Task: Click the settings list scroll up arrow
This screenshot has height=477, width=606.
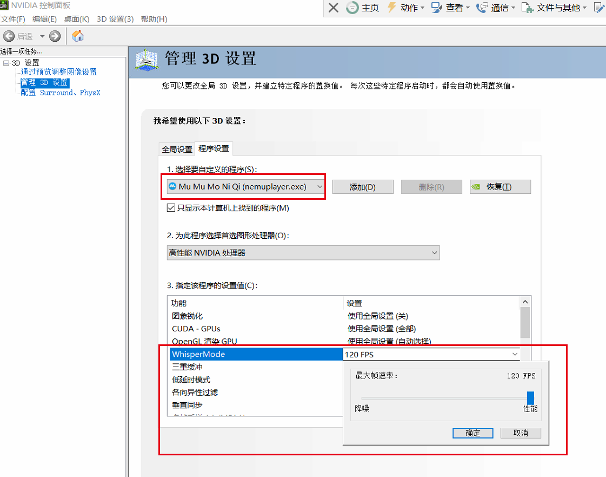Action: [525, 302]
